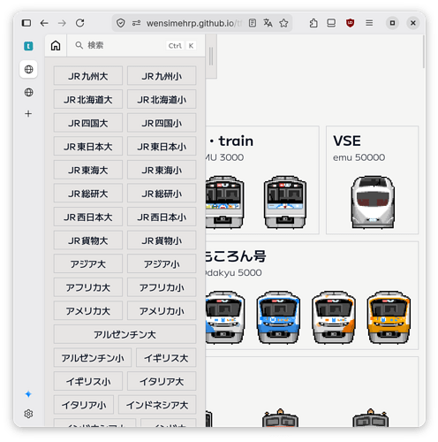Select JR四国大 button
This screenshot has height=442, width=438.
click(88, 123)
